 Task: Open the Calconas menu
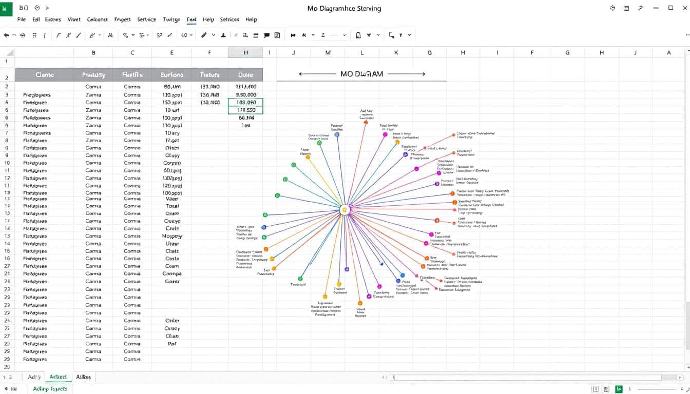(98, 19)
